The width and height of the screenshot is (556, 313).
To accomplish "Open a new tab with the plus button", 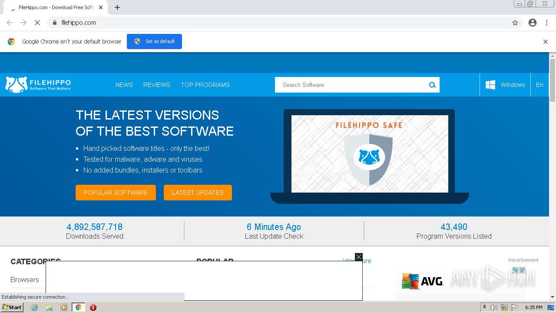I will [117, 7].
